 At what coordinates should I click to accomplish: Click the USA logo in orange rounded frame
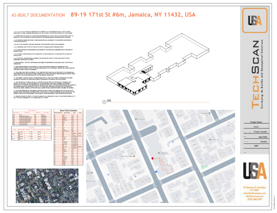click(x=255, y=20)
